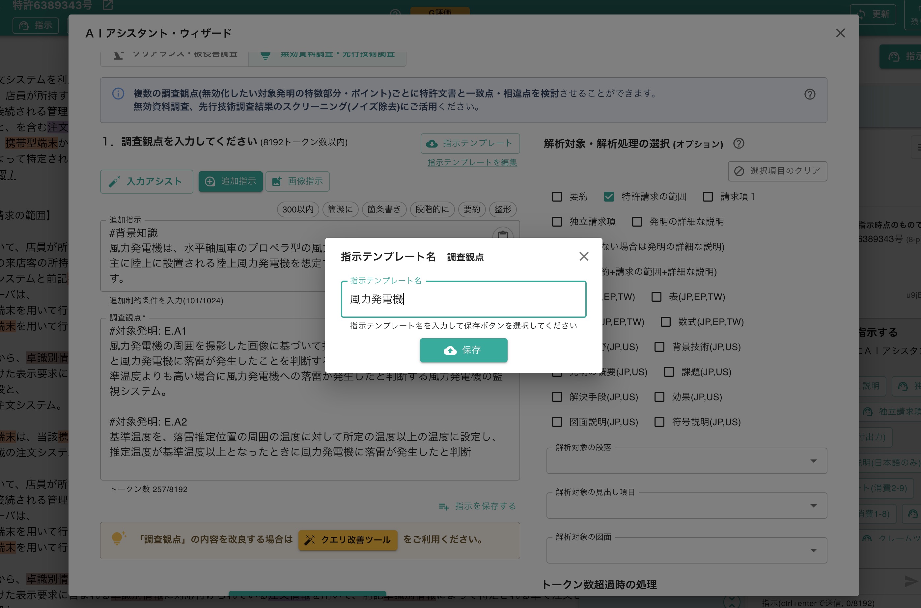Open the クエリ改善ツール button
Screen dimensions: 921x608
[x=348, y=540]
